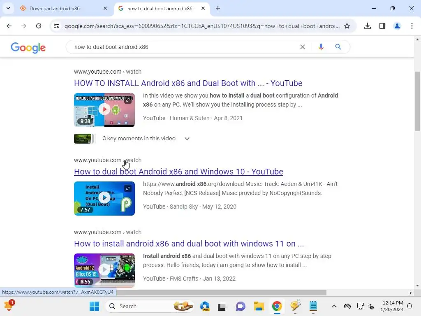Open the video chat app on taskbar
The height and width of the screenshot is (316, 421).
click(241, 306)
